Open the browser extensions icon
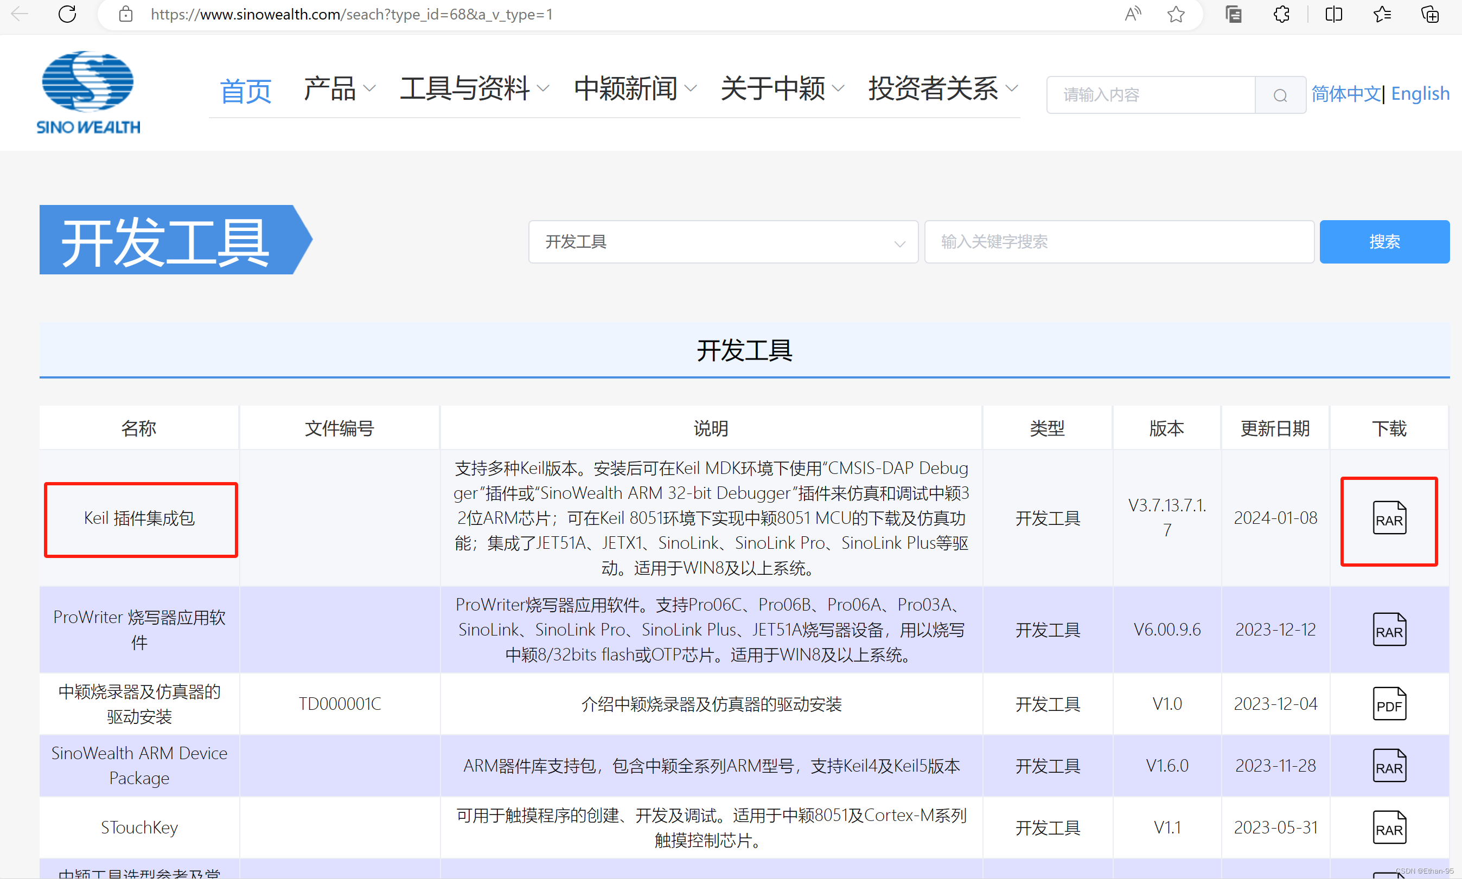1462x879 pixels. (x=1281, y=14)
